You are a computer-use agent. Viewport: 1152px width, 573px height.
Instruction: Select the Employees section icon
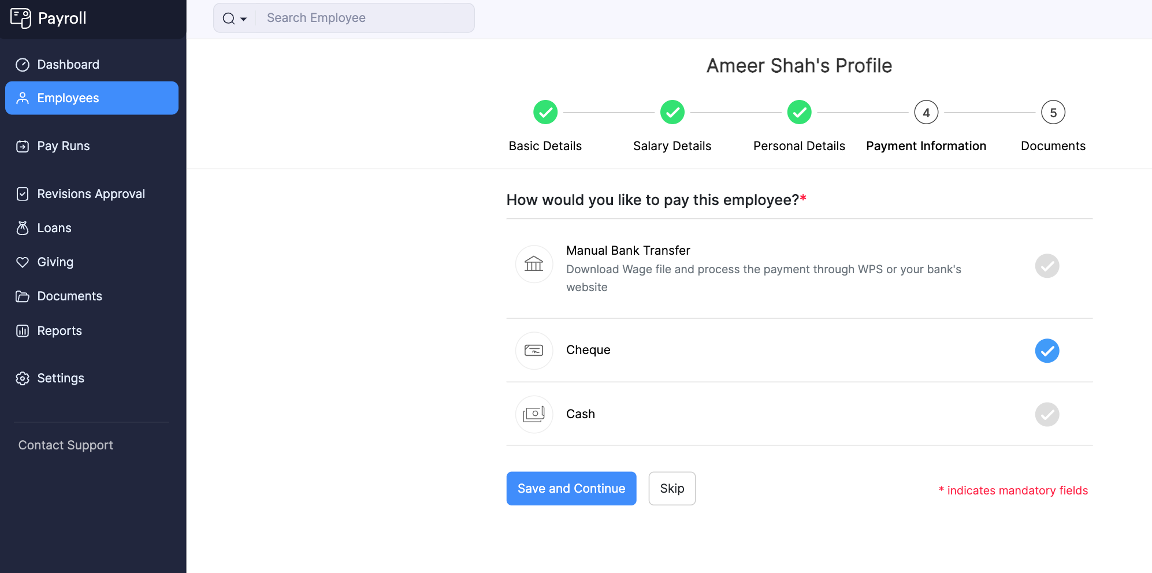pos(23,98)
